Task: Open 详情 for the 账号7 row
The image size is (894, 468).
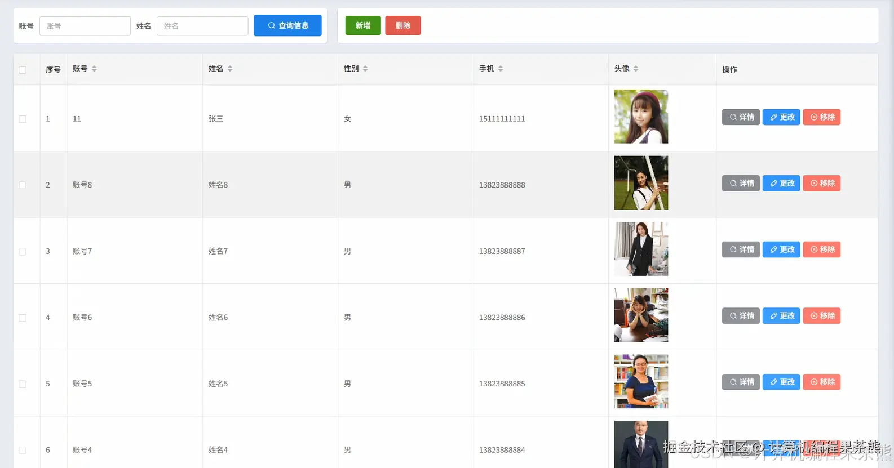Action: (741, 249)
